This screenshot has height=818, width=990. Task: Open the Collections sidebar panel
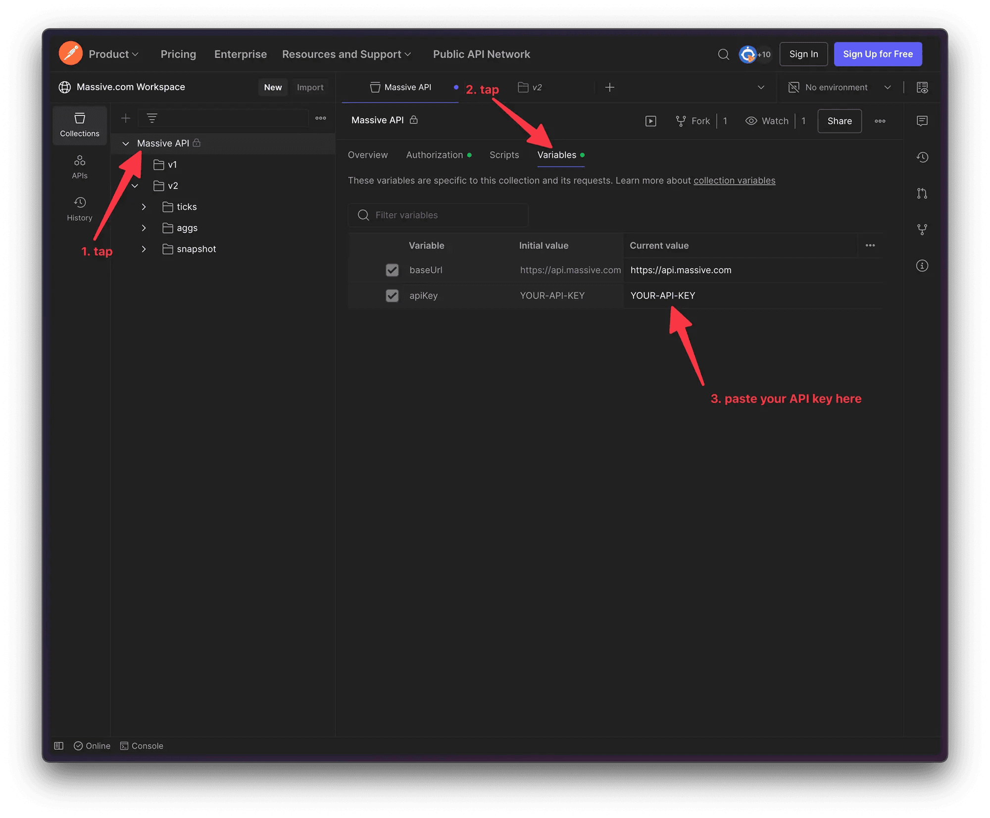pos(79,125)
